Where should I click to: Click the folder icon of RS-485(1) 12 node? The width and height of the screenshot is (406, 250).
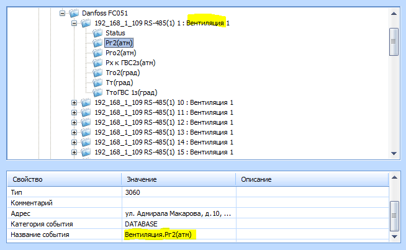pyautogui.click(x=85, y=122)
